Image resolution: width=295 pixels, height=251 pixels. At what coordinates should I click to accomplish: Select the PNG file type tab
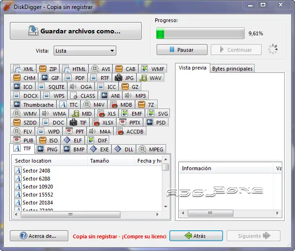(x=48, y=149)
